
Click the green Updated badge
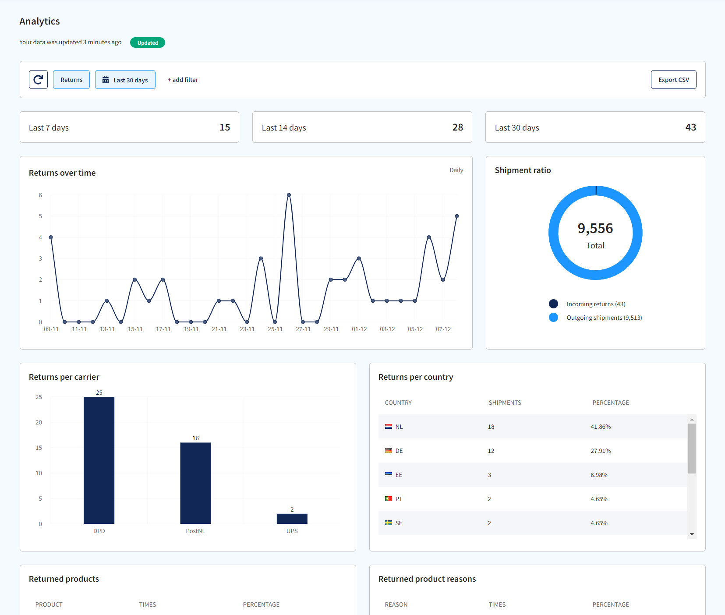pos(147,42)
